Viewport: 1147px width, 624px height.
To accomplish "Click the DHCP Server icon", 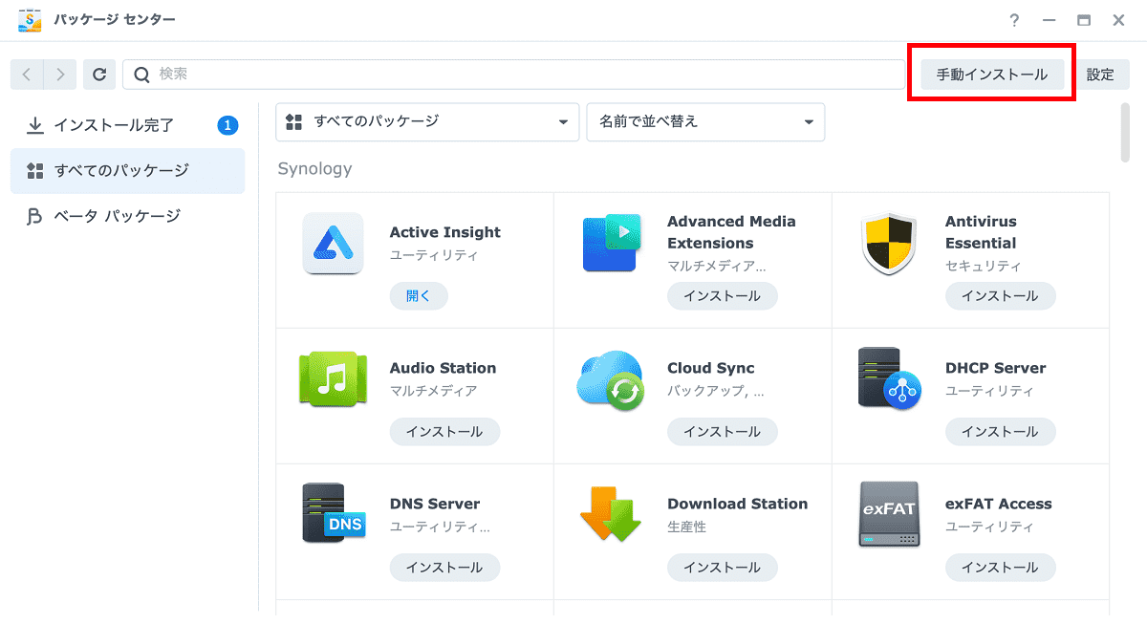I will tap(889, 379).
